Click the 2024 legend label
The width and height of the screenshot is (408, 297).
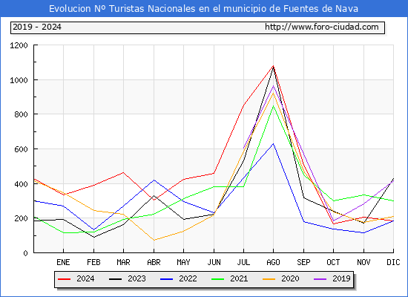85,278
